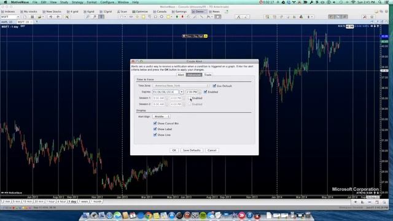Click the red down arrow marker tool
This screenshot has width=393, height=221.
click(x=182, y=17)
